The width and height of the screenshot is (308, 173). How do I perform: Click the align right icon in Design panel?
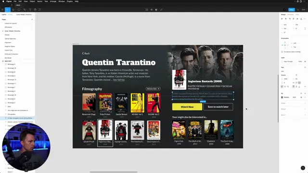(x=290, y=19)
